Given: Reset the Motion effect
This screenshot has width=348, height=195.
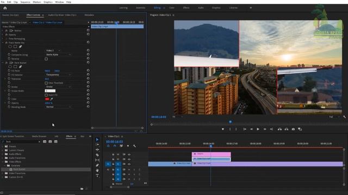Looking at the screenshot, I should pyautogui.click(x=88, y=30).
